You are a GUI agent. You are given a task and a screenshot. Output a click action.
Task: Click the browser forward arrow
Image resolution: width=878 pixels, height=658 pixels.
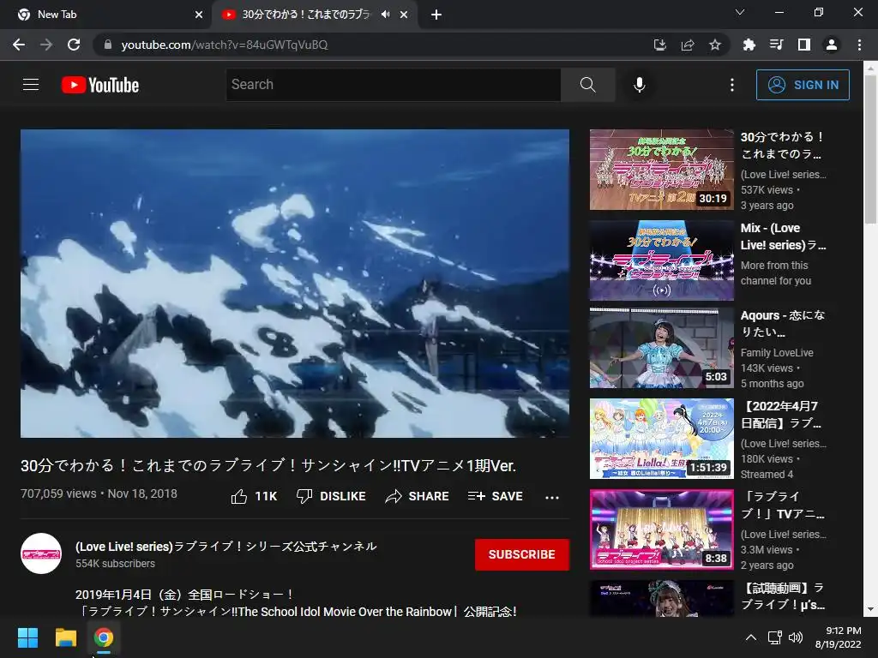[x=46, y=45]
